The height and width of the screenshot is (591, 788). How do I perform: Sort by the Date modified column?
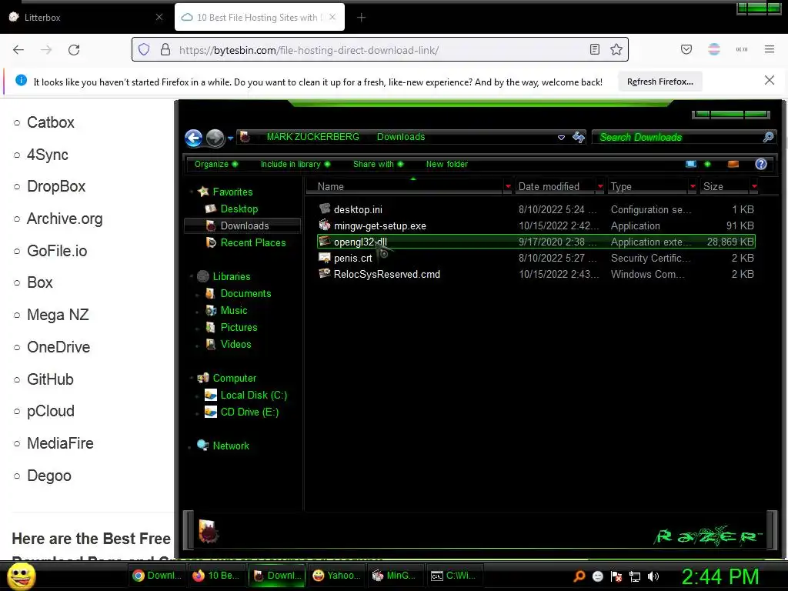click(x=556, y=186)
